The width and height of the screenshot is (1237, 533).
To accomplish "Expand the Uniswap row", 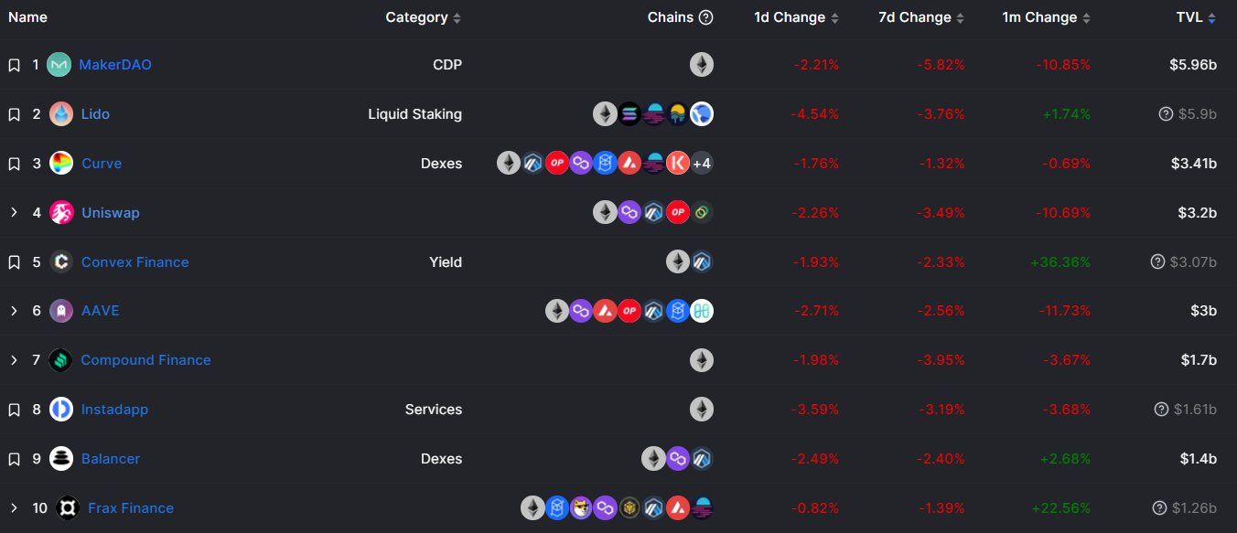I will [14, 213].
